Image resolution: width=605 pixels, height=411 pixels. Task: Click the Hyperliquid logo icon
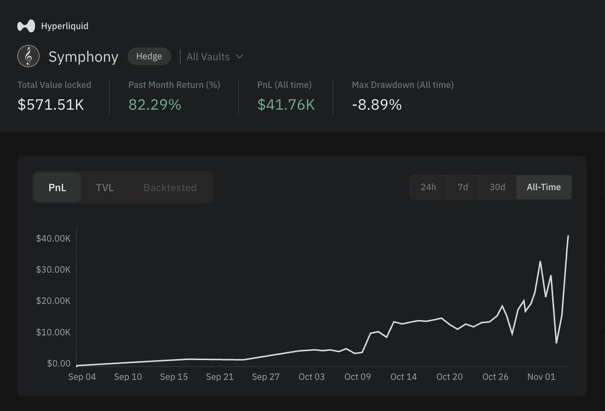coord(26,26)
